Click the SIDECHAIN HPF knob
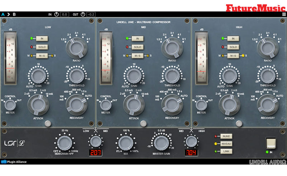Screen dimensions: 287x176 pos(65,143)
